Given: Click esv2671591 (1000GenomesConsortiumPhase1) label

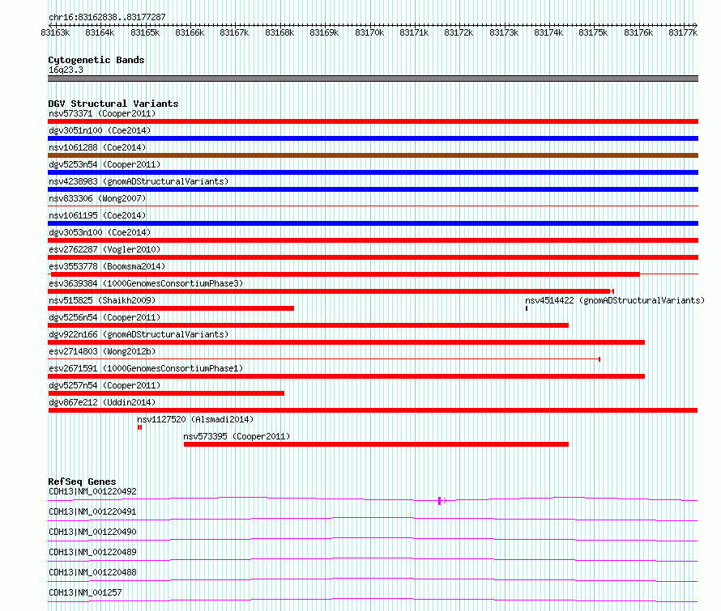Looking at the screenshot, I should tap(146, 368).
